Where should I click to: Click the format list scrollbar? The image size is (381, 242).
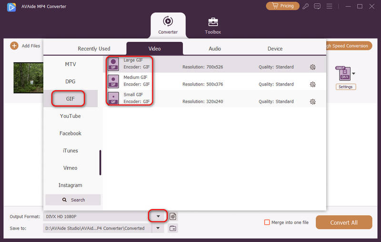100,163
